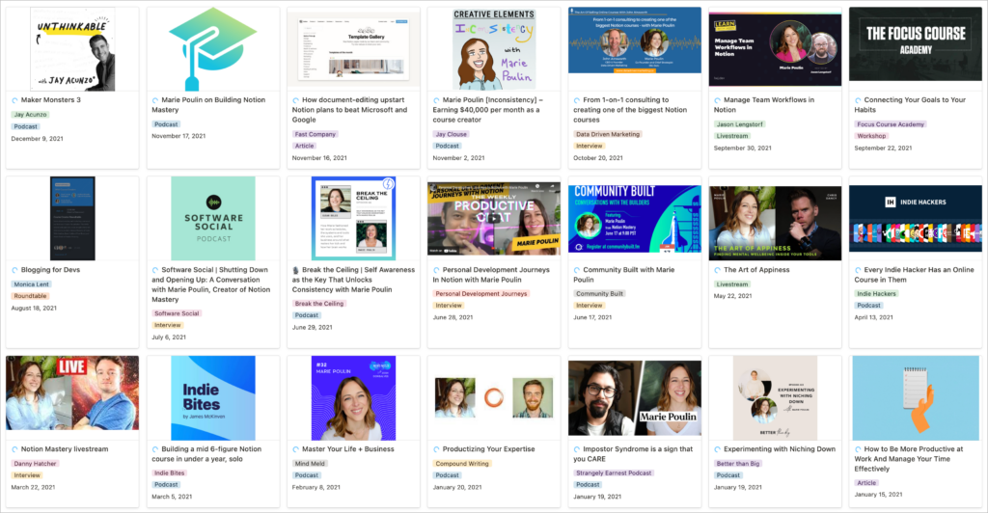Open the Indie Bites thumbnail image

pos(213,398)
